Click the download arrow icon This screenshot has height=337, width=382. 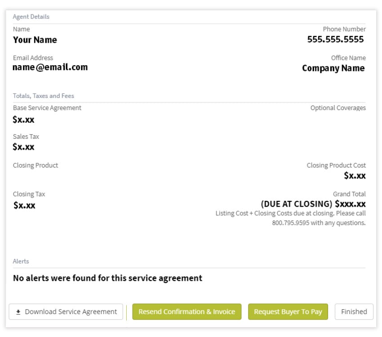point(18,312)
